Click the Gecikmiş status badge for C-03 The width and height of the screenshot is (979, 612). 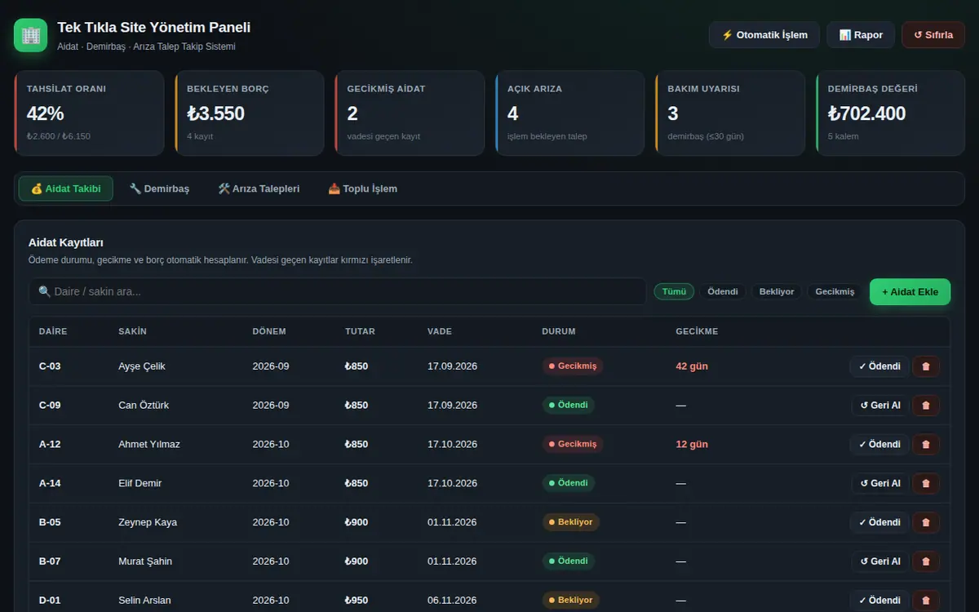(x=573, y=366)
